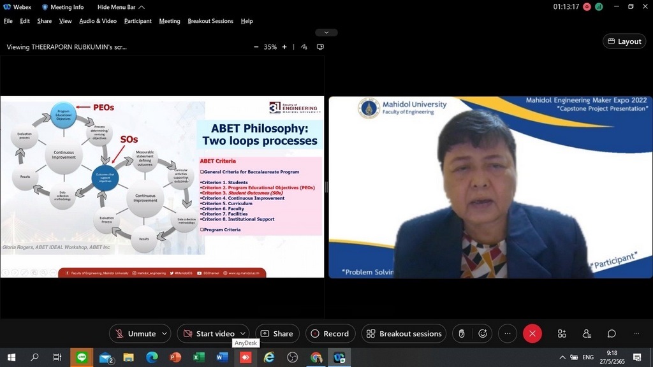This screenshot has width=653, height=367.
Task: Click the annotate icon beside zoom controls
Action: point(304,47)
